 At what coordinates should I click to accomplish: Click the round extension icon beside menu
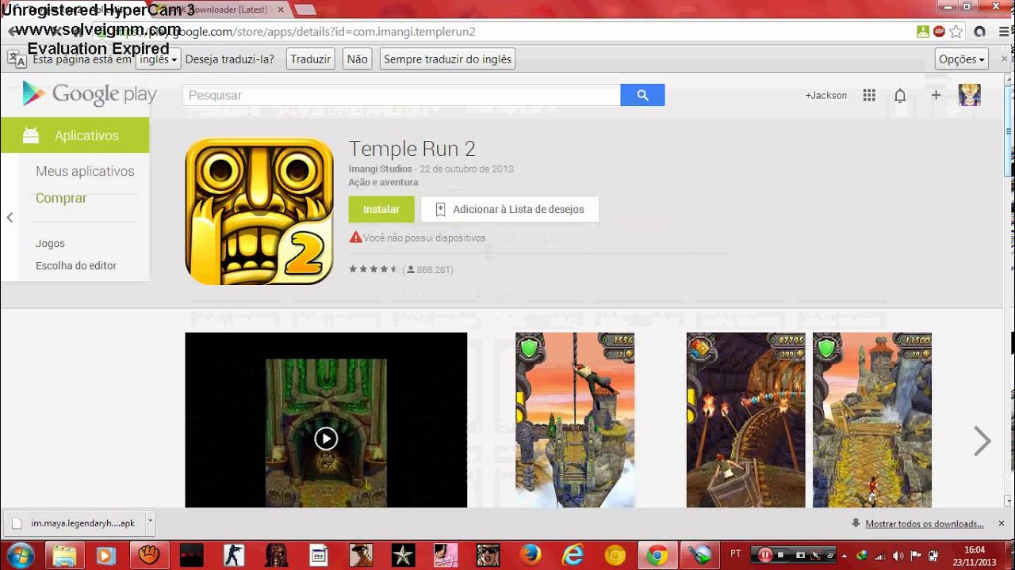pyautogui.click(x=979, y=32)
